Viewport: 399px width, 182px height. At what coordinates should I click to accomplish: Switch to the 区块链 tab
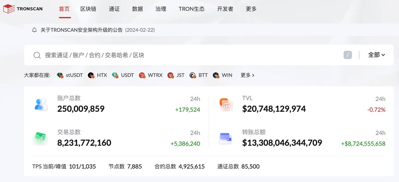(x=89, y=9)
